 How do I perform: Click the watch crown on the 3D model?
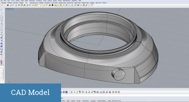(118, 74)
